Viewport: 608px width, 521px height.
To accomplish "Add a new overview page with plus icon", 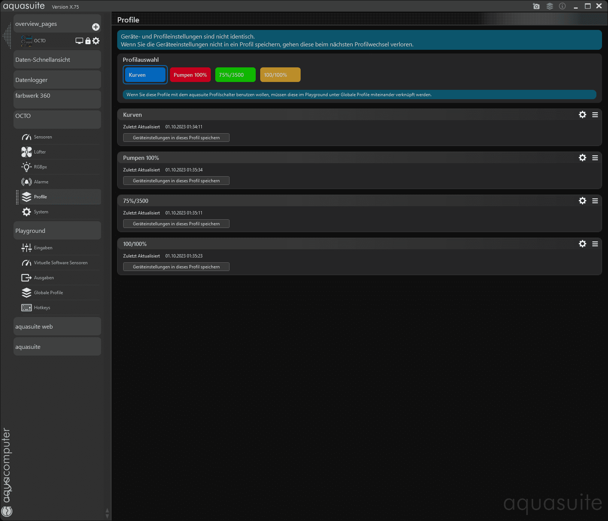I will point(96,27).
